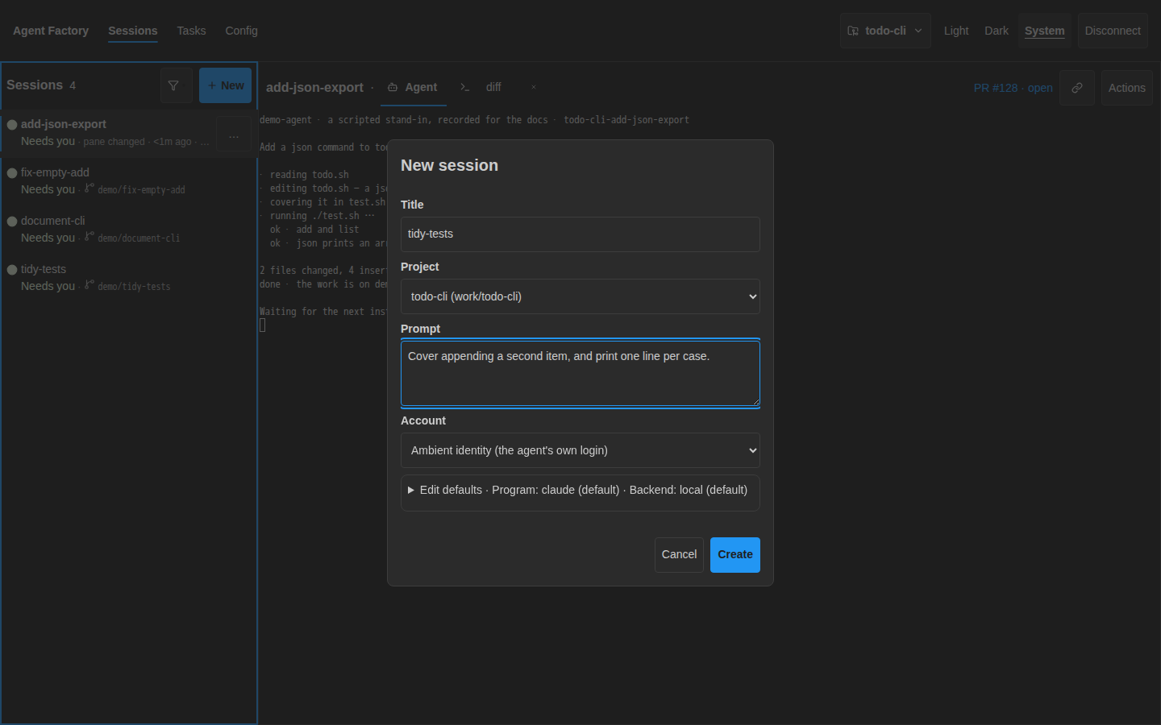
Task: Click the branch icon next to demo/fix-empty-add
Action: tap(89, 188)
